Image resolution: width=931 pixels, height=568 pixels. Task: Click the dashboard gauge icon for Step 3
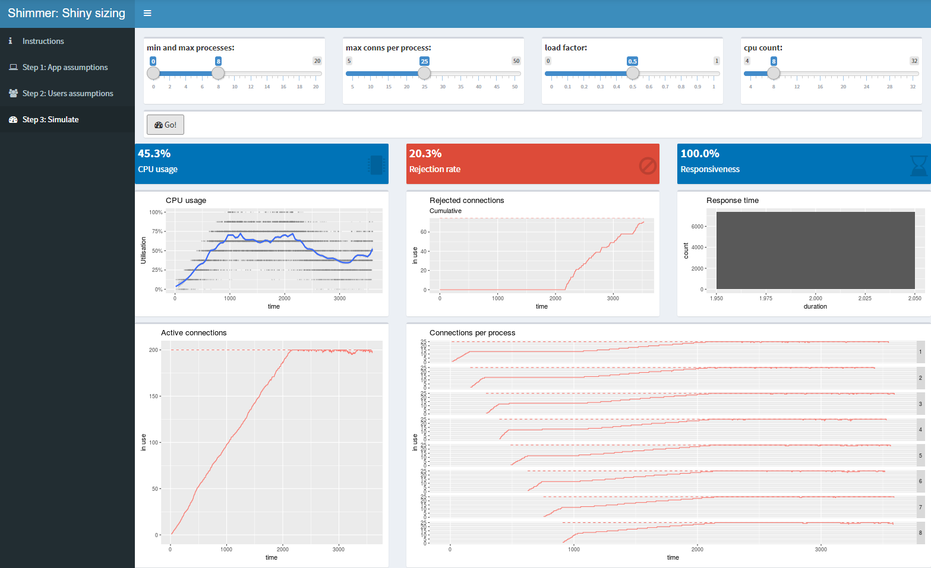13,119
